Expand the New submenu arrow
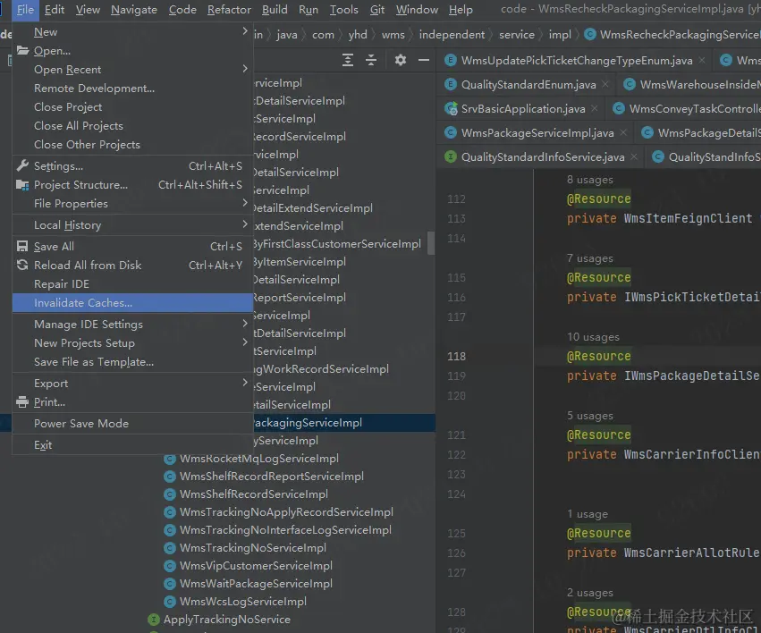 [x=245, y=31]
